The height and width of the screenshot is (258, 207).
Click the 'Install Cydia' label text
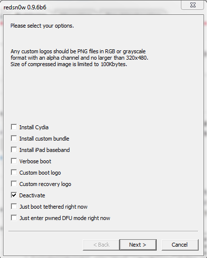click(34, 127)
